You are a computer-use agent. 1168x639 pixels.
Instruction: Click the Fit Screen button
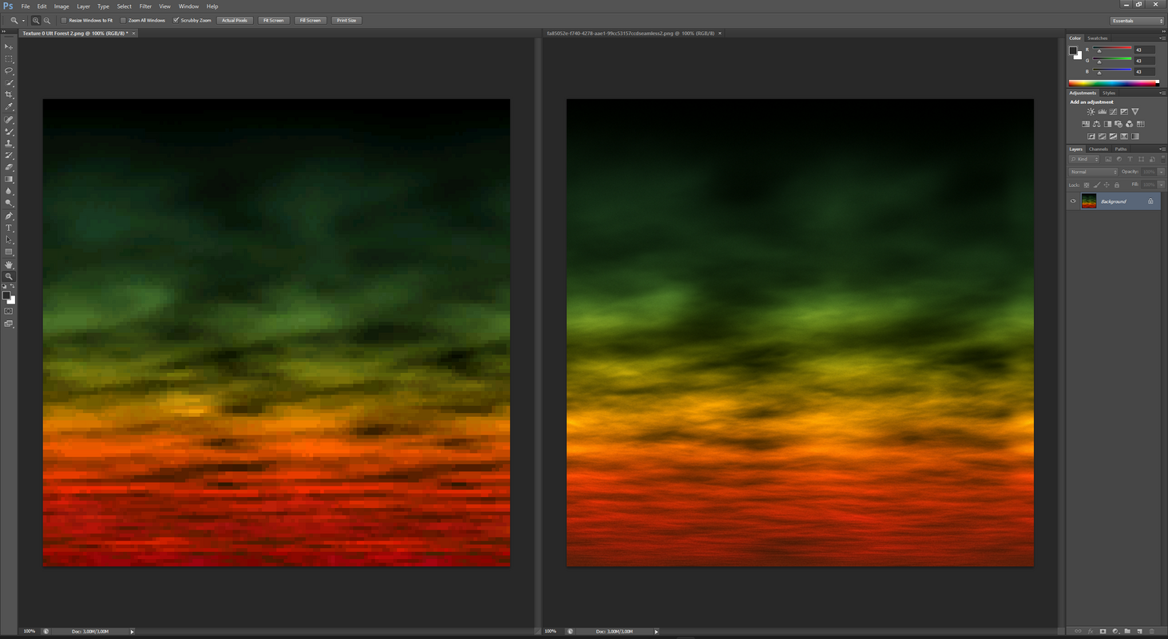pyautogui.click(x=274, y=20)
